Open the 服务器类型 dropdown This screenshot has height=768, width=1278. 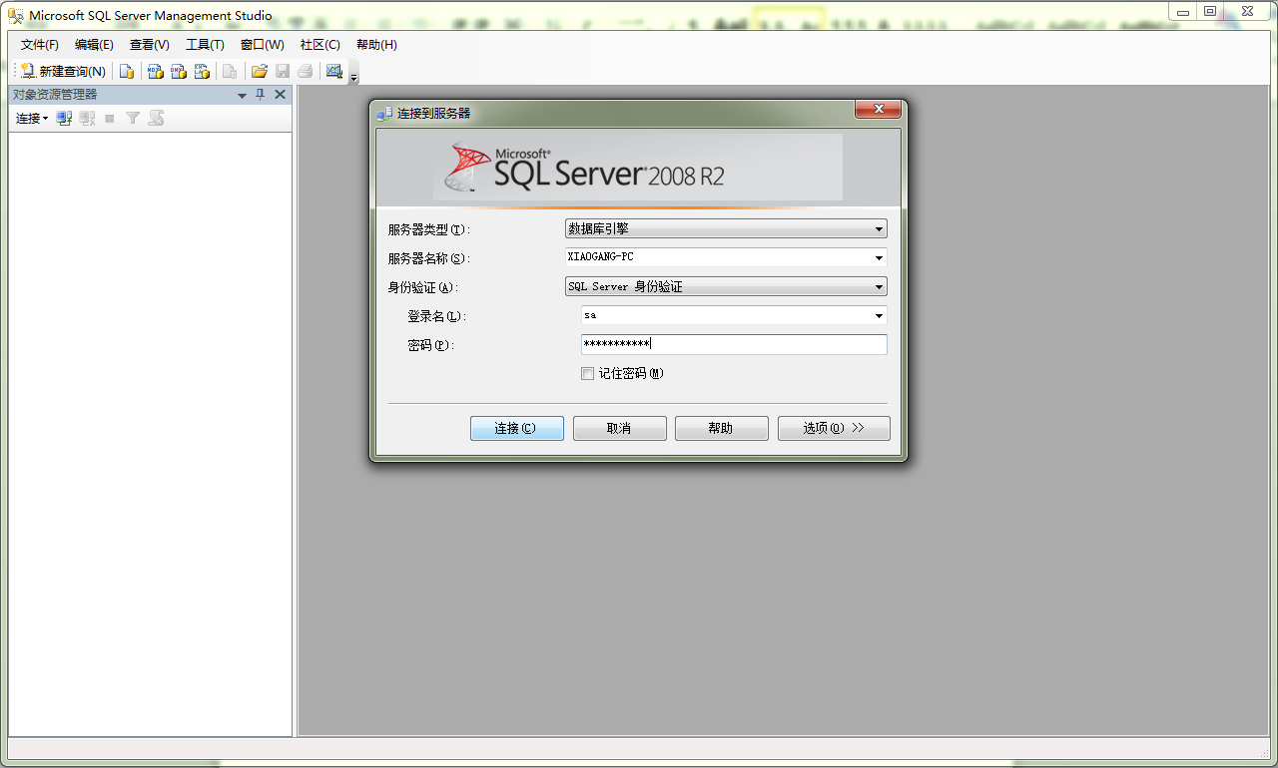click(878, 227)
